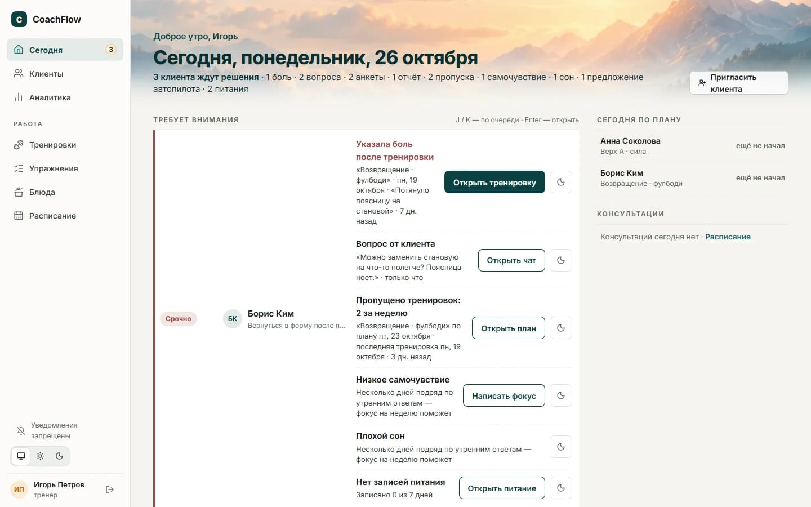Click Открыть план button
Viewport: 811px width, 507px height.
click(509, 328)
